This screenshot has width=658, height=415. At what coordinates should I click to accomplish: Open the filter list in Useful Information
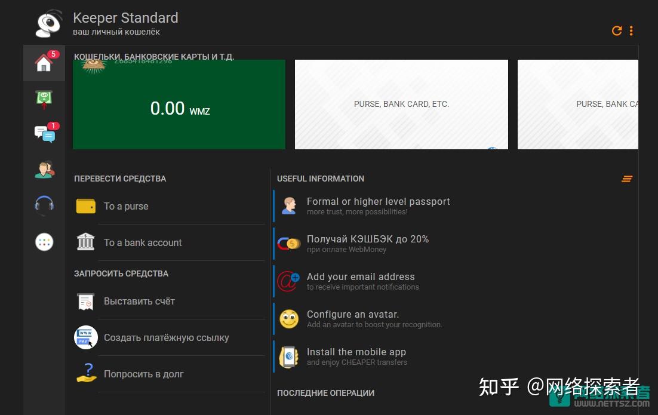point(627,179)
